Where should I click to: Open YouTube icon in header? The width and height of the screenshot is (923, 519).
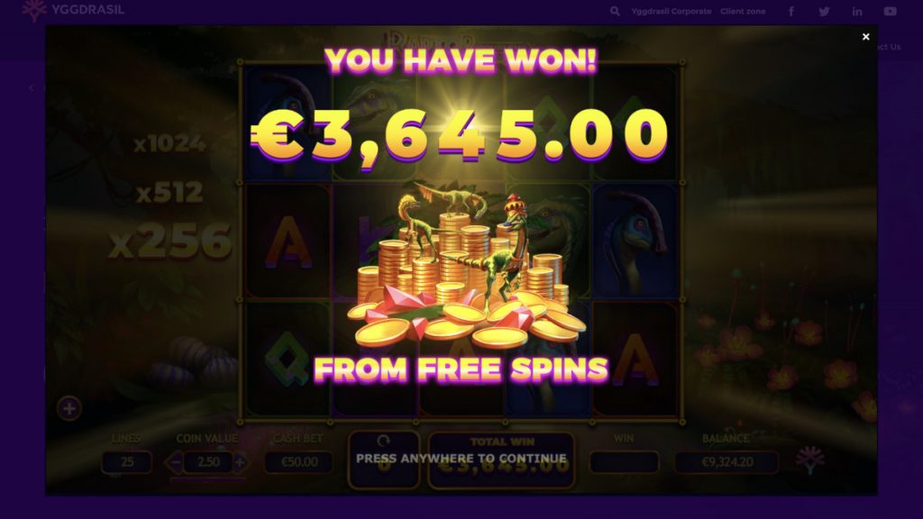click(x=890, y=11)
